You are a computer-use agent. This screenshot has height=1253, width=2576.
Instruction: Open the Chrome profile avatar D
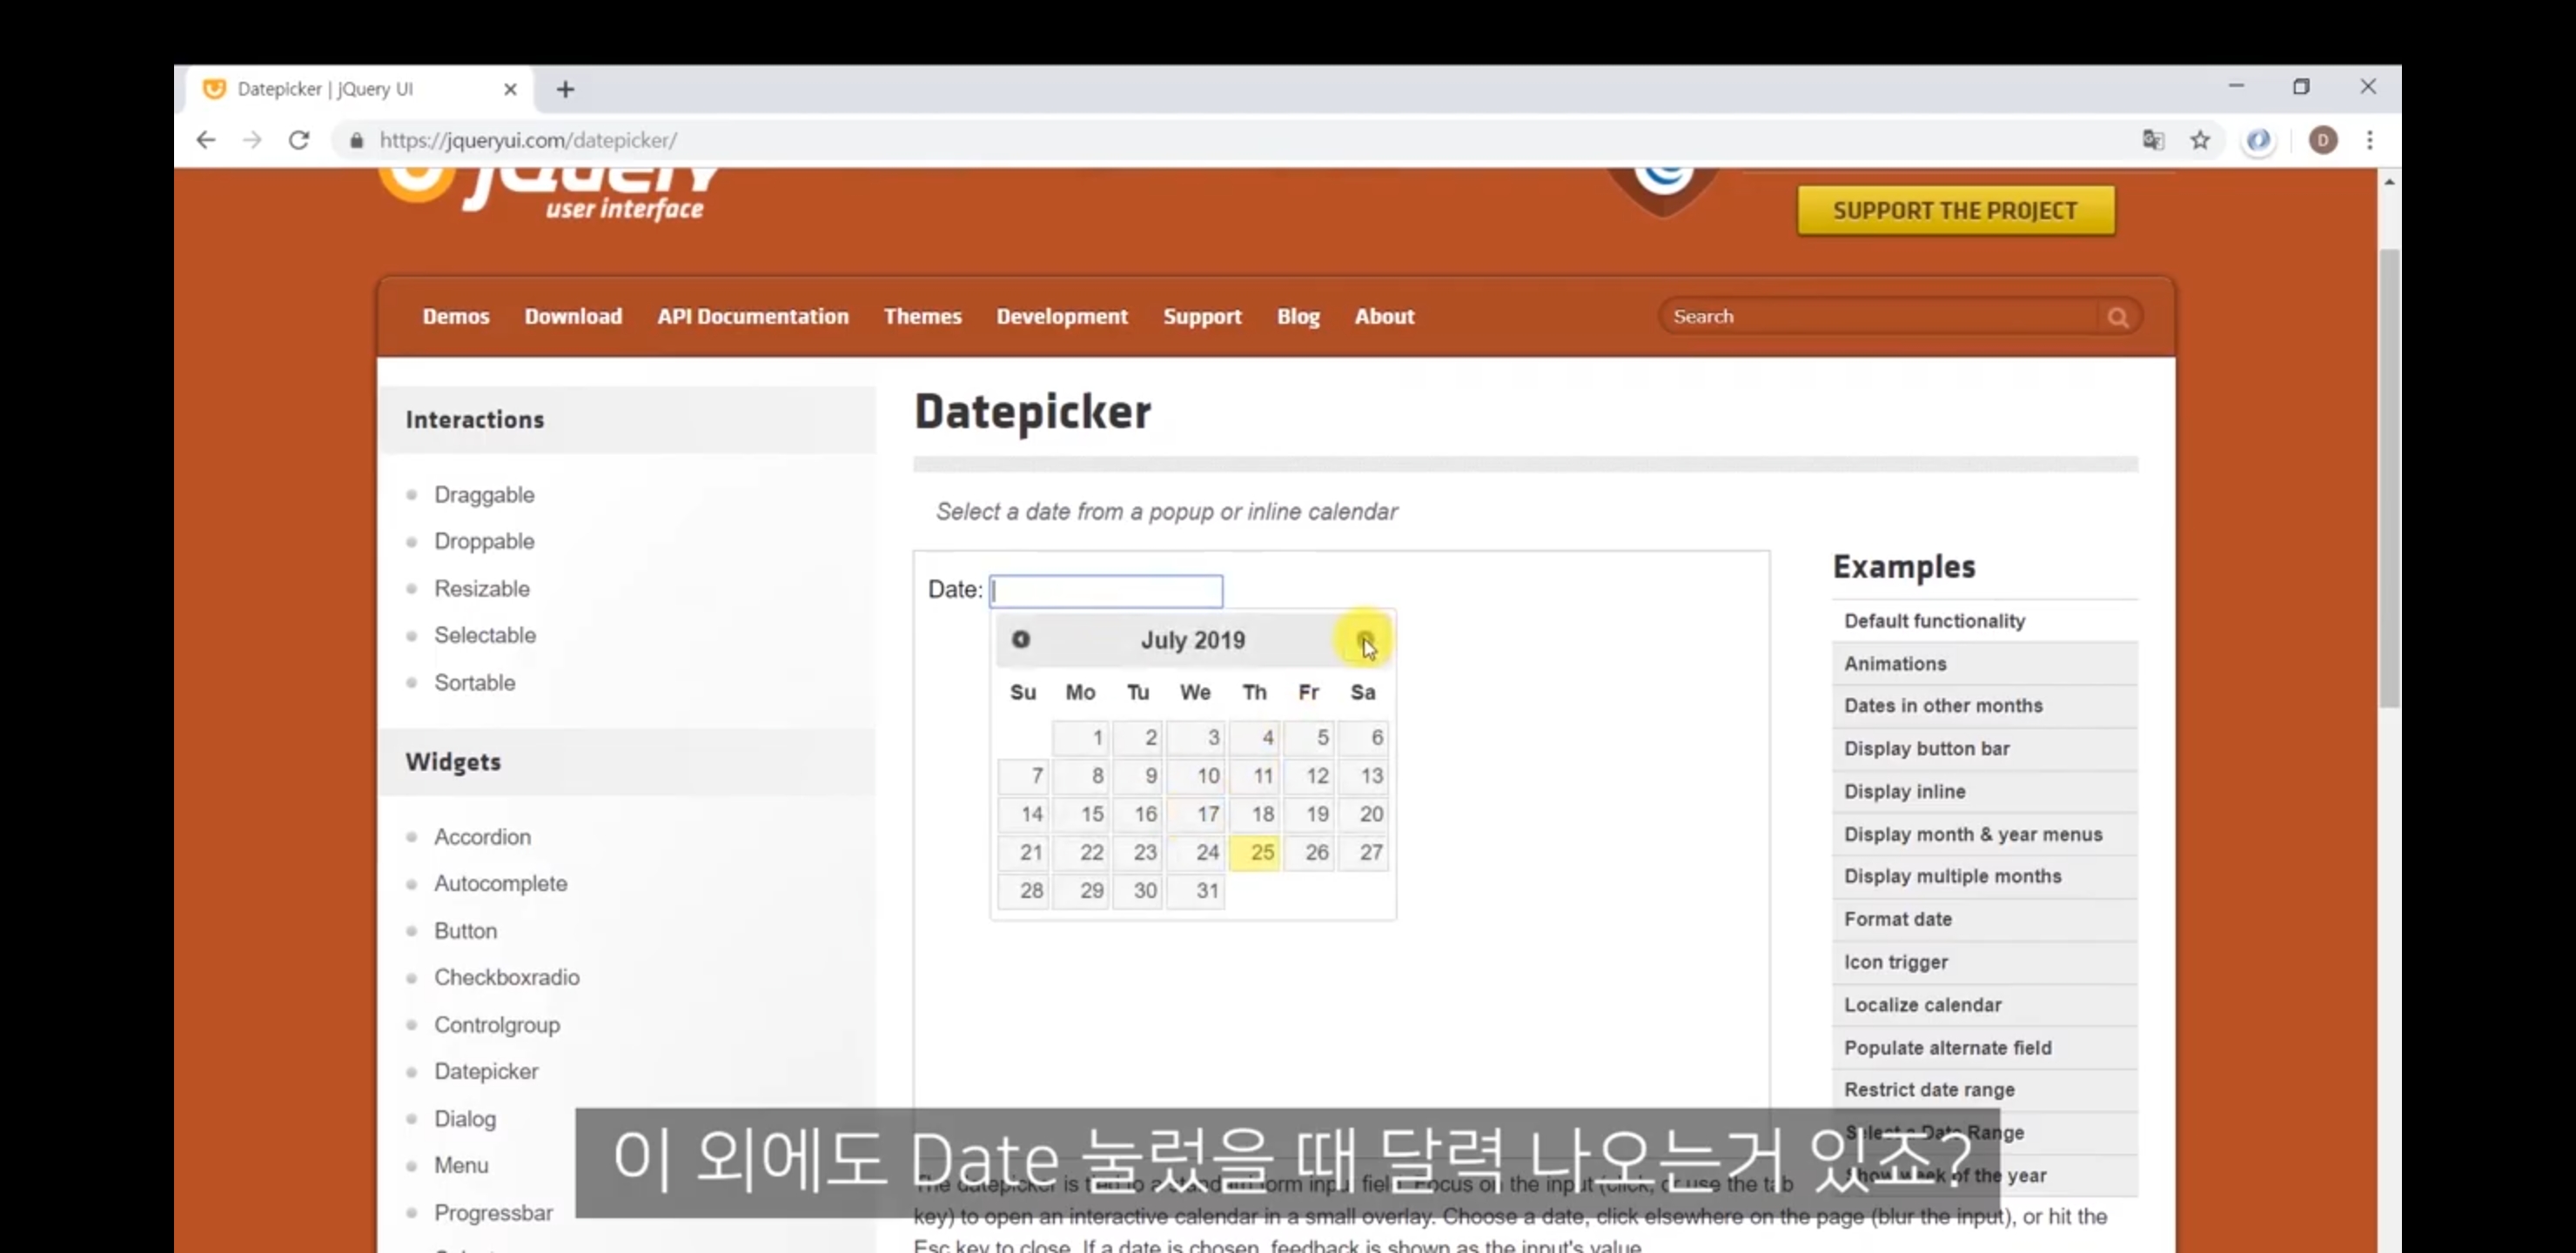(2323, 140)
